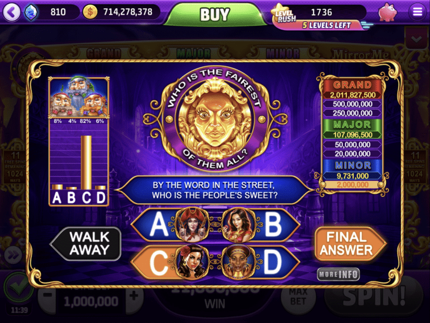Click the green BUY tab
Screen dimensions: 430x323
click(x=215, y=14)
